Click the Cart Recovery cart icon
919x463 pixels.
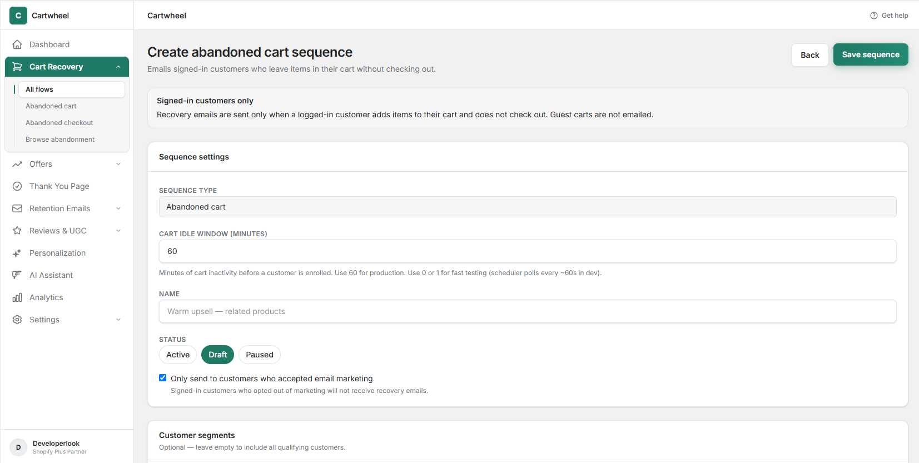(17, 67)
